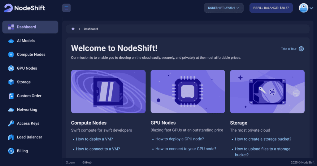Click the Compute Nodes chip icon
The width and height of the screenshot is (317, 166).
tap(11, 55)
